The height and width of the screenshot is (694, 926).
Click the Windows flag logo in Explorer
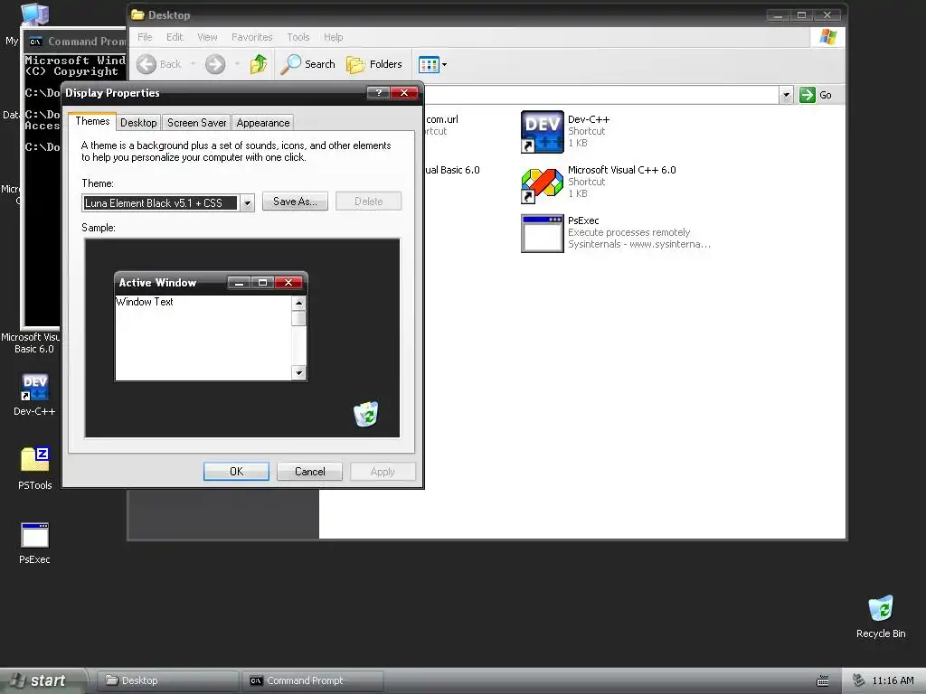point(828,37)
